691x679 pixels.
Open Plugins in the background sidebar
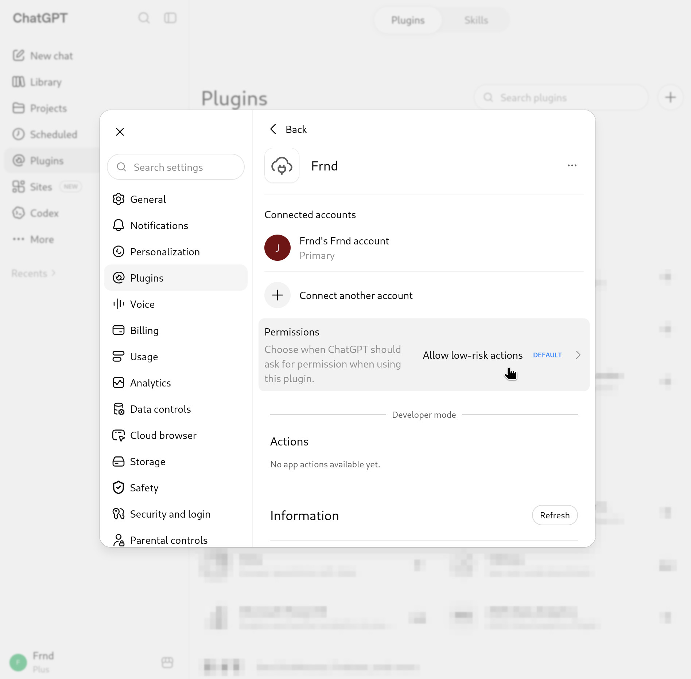pos(52,161)
